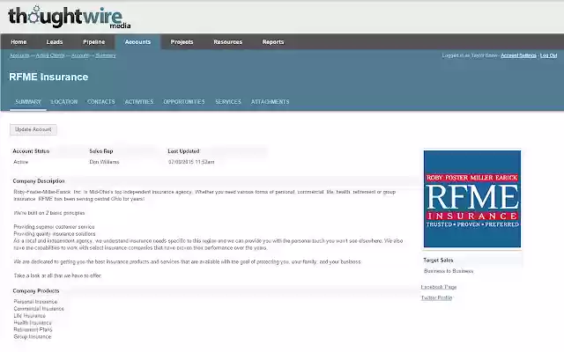564x352 pixels.
Task: Click the Sales Rep column label
Action: 101,151
